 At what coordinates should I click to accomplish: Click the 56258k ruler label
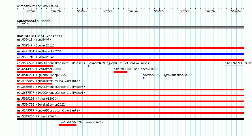tap(185, 11)
